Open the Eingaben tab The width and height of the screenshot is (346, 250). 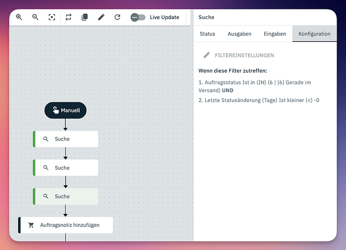[x=275, y=34]
